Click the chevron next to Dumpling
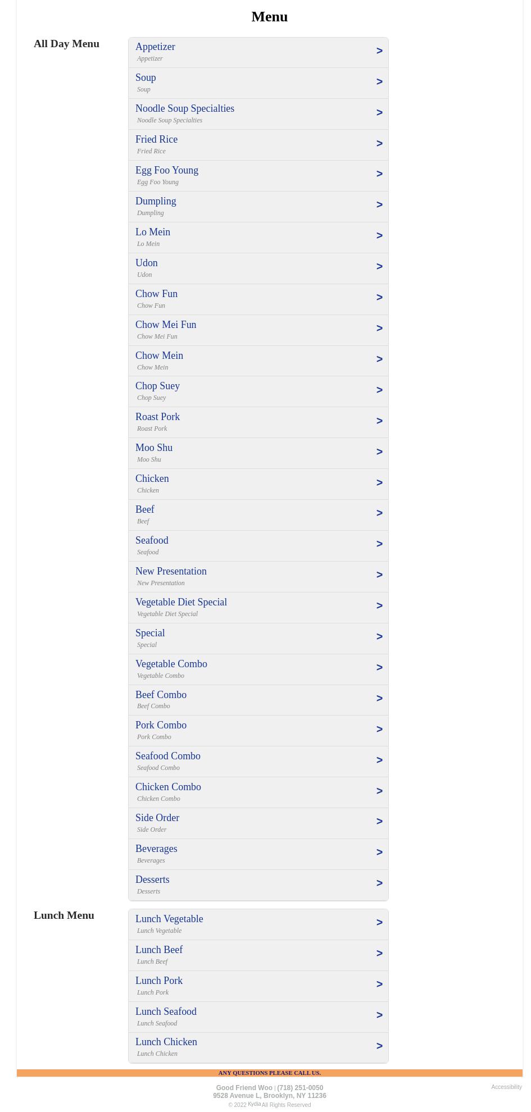The height and width of the screenshot is (1112, 531). (x=379, y=205)
